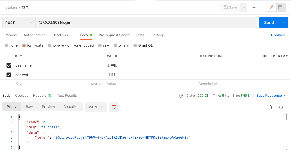
Task: Expand the Send button arrow options
Action: (x=283, y=23)
